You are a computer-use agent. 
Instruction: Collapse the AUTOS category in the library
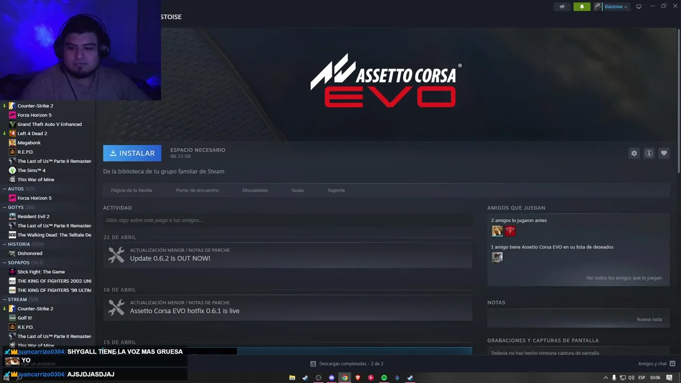pos(5,189)
